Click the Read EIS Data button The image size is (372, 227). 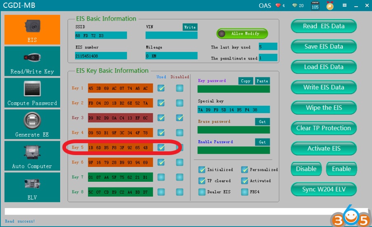click(x=324, y=26)
